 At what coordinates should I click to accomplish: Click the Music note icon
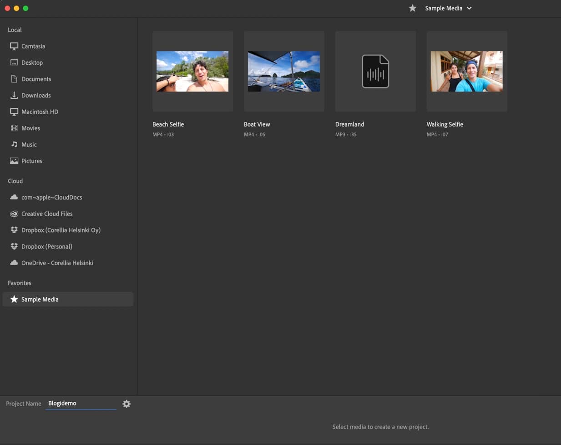click(14, 144)
